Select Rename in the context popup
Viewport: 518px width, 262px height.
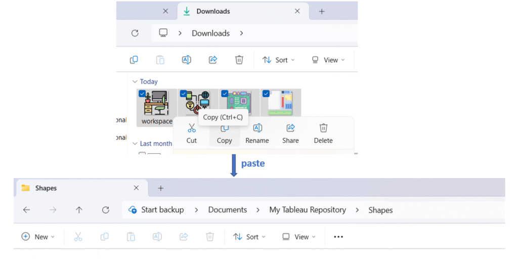[x=257, y=134]
